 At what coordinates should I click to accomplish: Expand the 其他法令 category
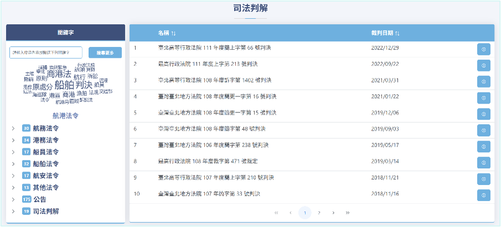click(x=13, y=188)
